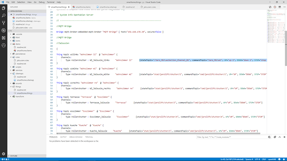Open jalousien.rules in the rules folder
Viewport: 287px width, 161px height.
[x=23, y=61]
